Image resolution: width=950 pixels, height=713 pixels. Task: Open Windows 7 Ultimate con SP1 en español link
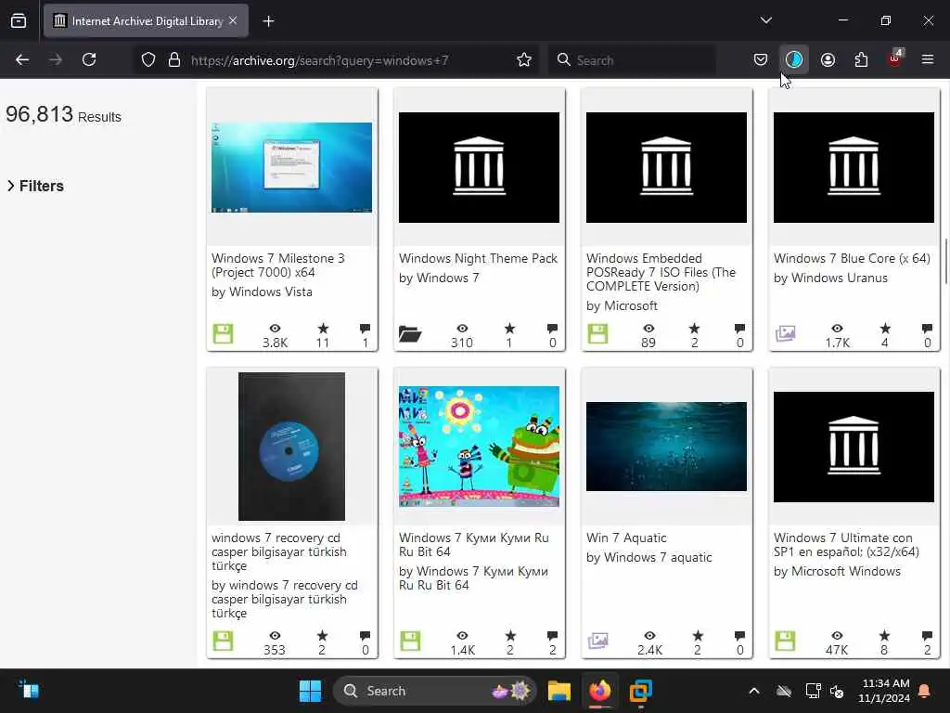point(846,544)
